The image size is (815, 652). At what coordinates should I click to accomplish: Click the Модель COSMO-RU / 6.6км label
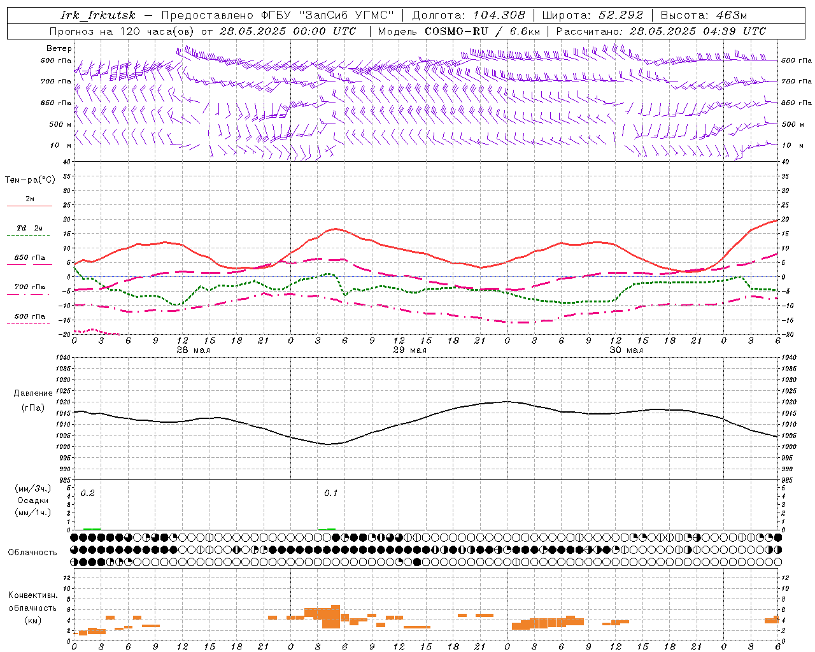(x=458, y=31)
